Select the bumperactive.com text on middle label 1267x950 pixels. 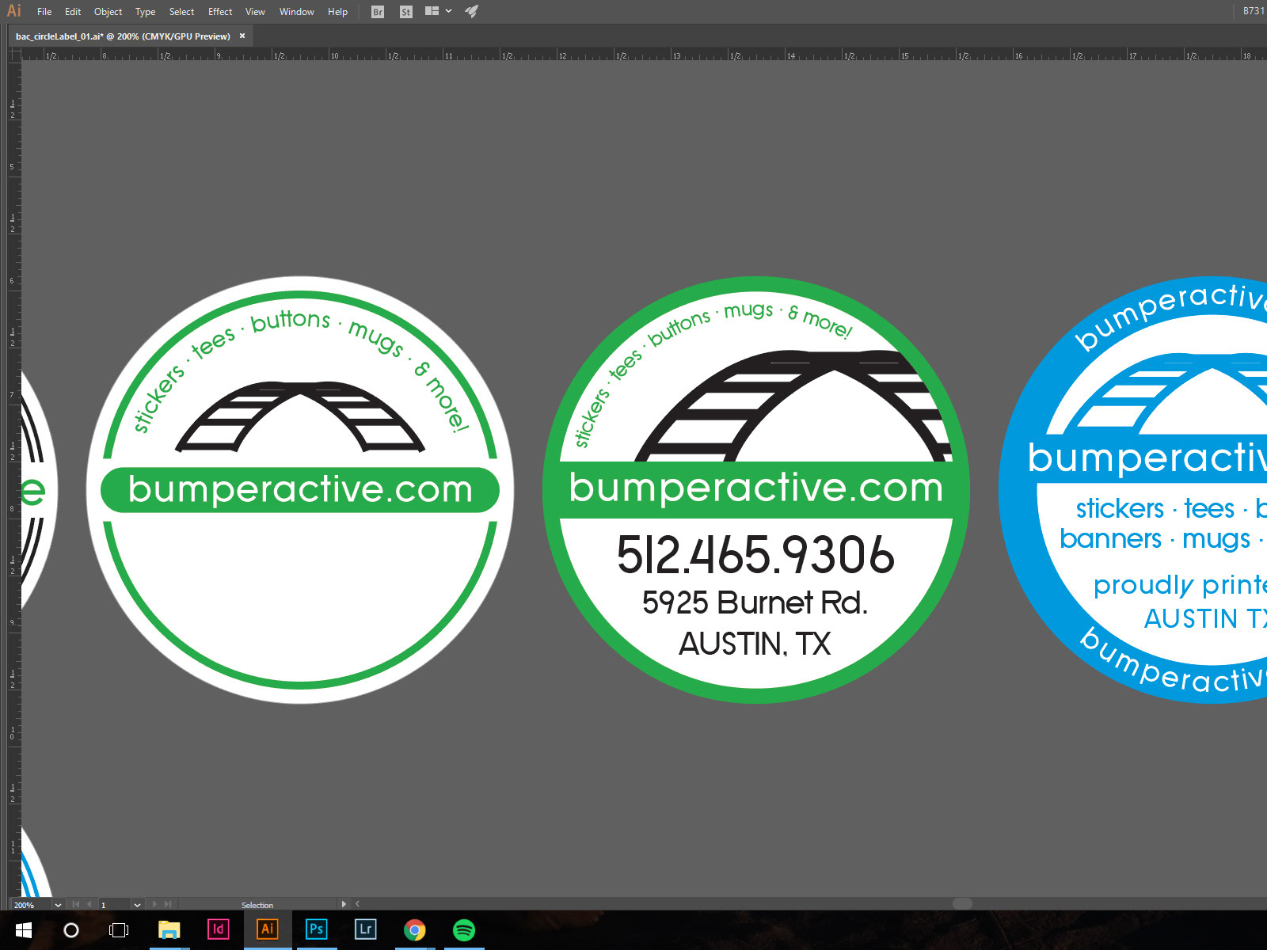pyautogui.click(x=756, y=488)
